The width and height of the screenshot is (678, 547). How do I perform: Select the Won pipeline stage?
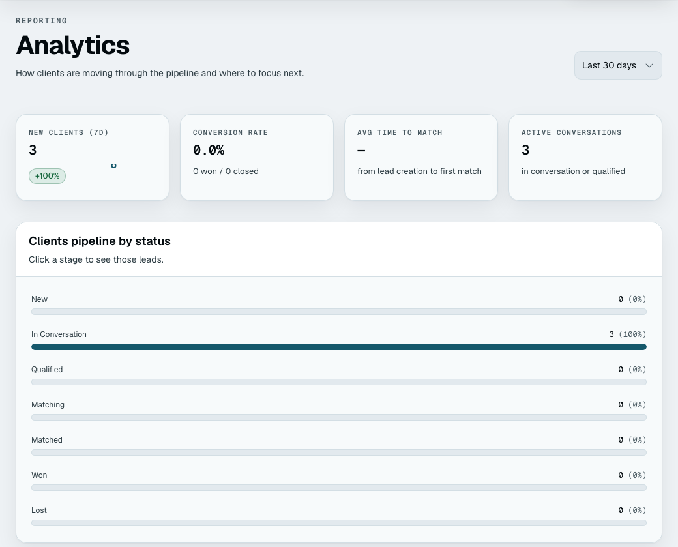(x=339, y=481)
